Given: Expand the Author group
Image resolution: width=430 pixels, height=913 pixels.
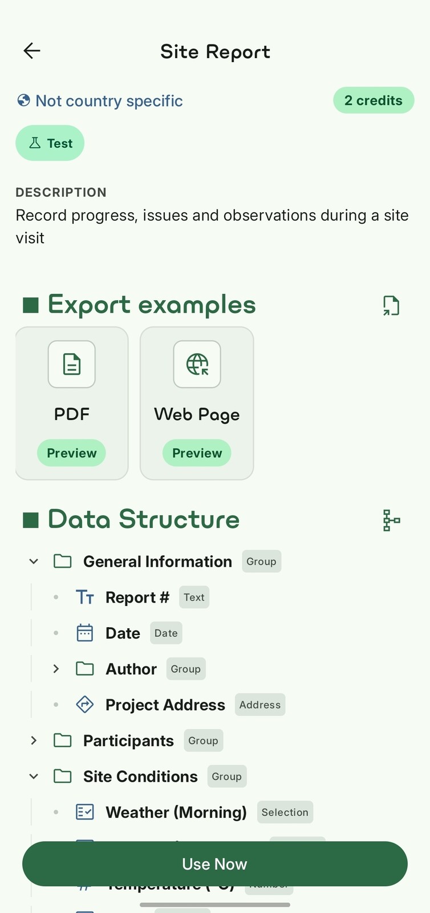Looking at the screenshot, I should 56,668.
